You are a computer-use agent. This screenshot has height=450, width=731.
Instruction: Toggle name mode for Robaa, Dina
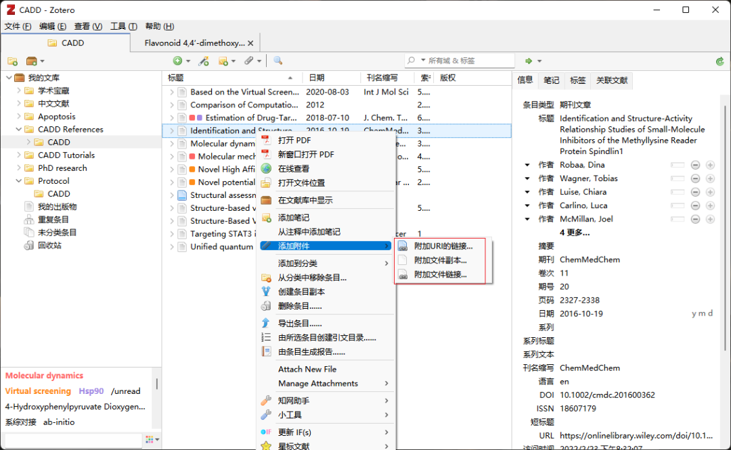(x=678, y=165)
